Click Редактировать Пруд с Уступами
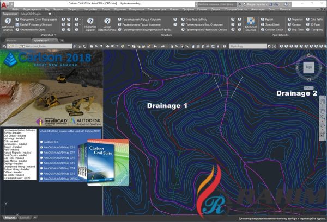 (139, 24)
